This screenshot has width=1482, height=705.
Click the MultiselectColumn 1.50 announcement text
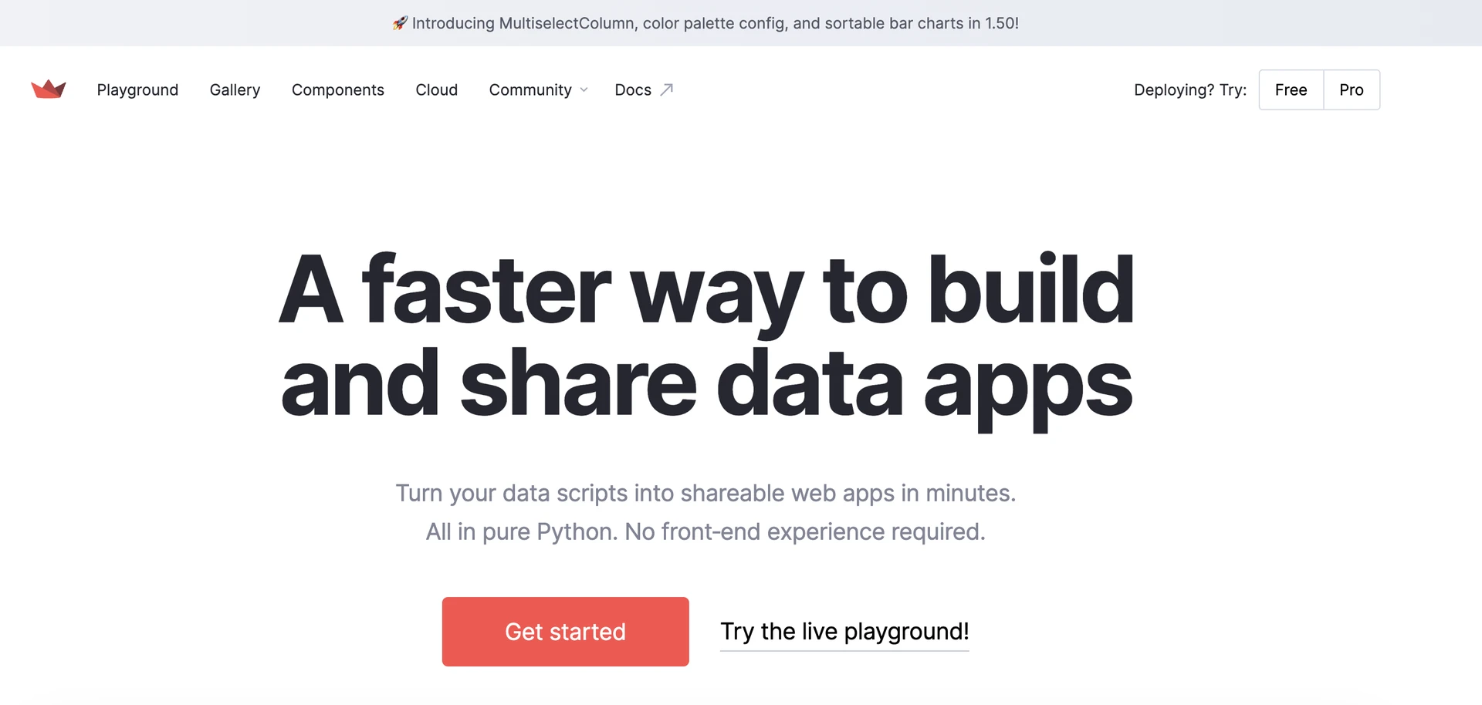coord(715,23)
